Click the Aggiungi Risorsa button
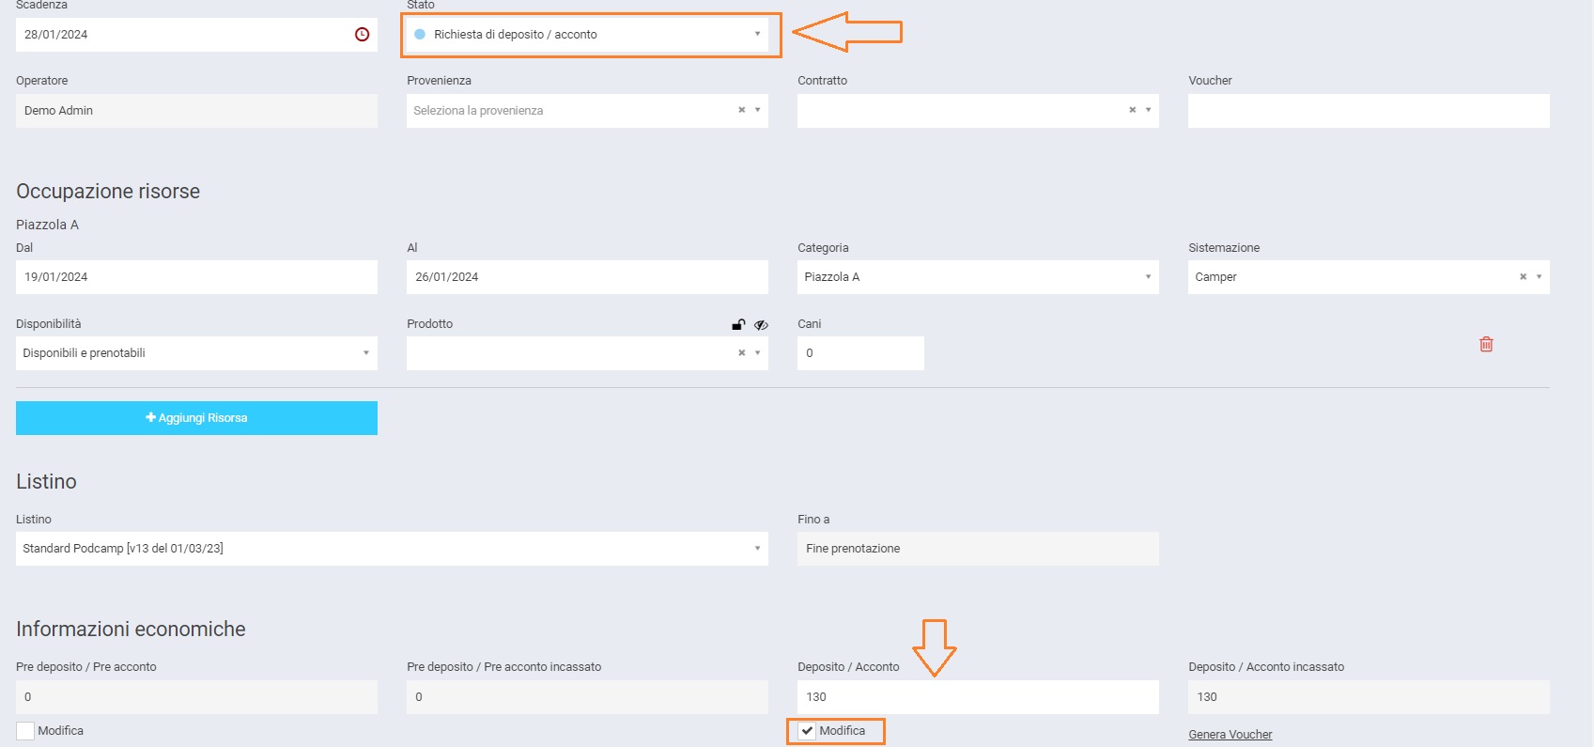The height and width of the screenshot is (747, 1594). click(x=196, y=418)
